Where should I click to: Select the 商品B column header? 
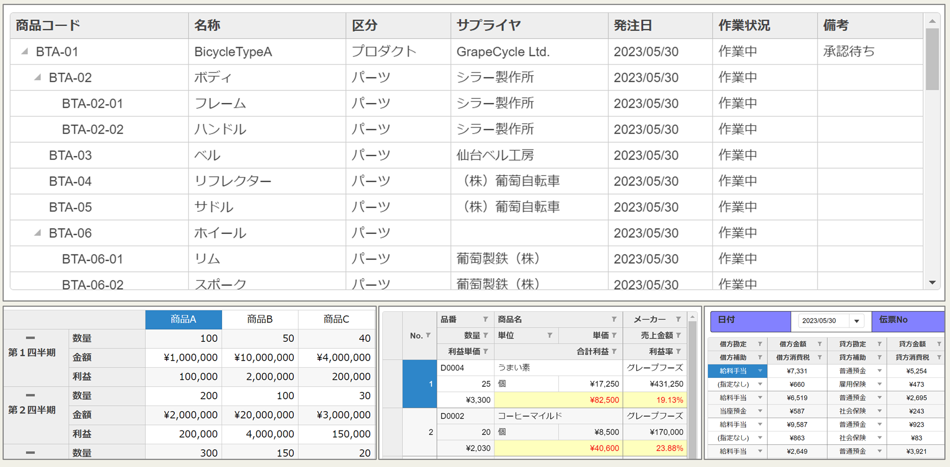260,320
